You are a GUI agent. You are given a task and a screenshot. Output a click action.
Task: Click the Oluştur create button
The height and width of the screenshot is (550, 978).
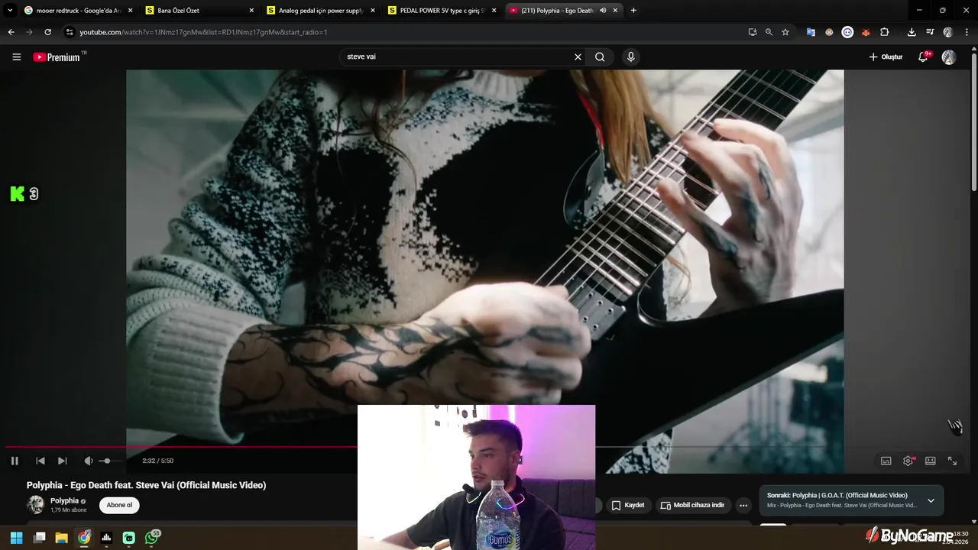click(886, 57)
